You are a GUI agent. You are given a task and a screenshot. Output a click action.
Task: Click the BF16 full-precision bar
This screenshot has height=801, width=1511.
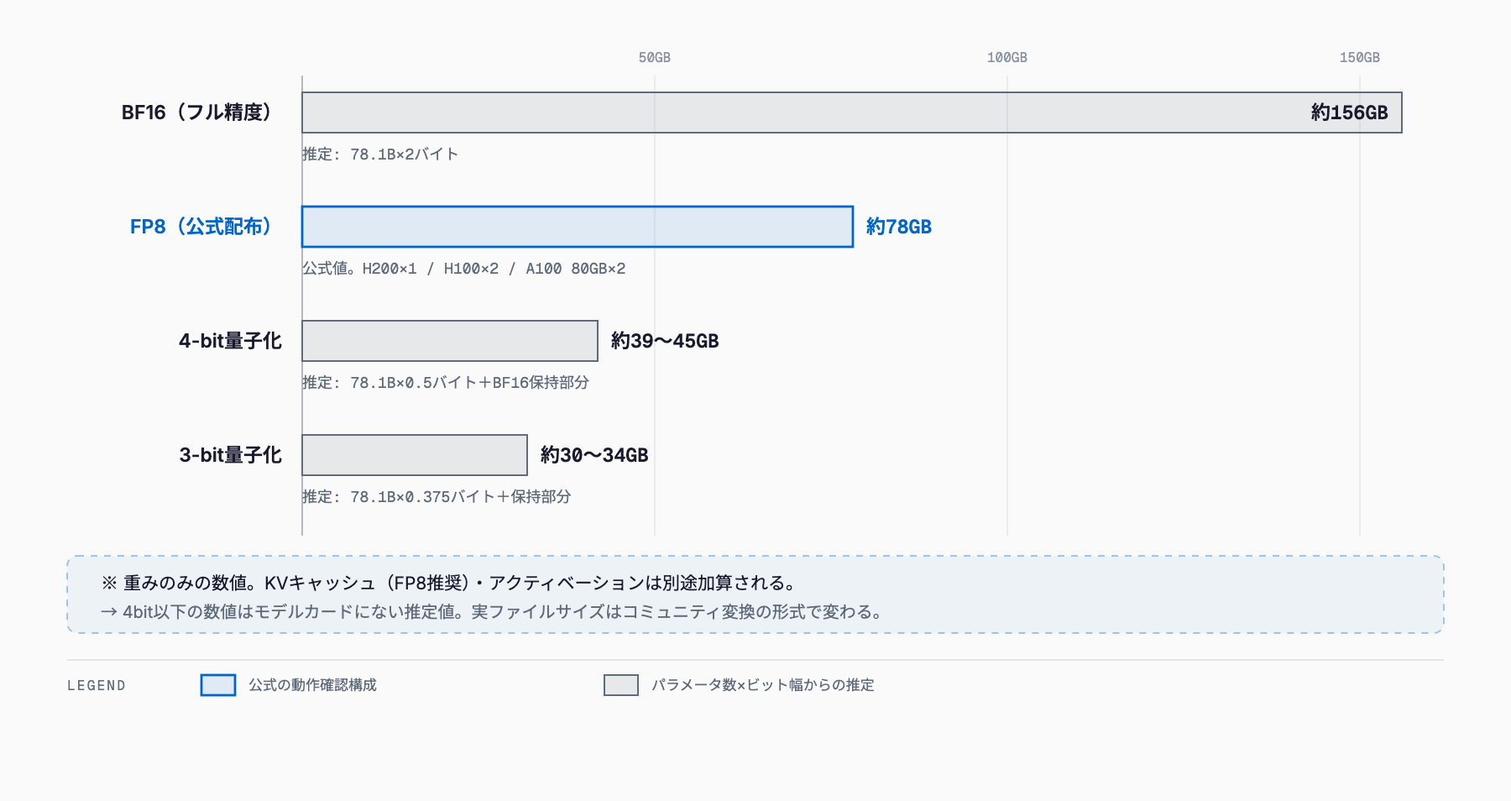click(x=852, y=113)
